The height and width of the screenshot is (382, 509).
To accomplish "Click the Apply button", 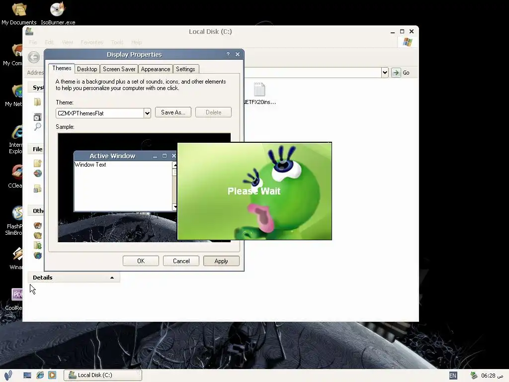I will (221, 261).
